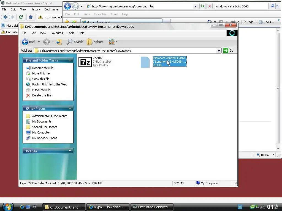Open the Explorer Favorites menu

pos(56,33)
